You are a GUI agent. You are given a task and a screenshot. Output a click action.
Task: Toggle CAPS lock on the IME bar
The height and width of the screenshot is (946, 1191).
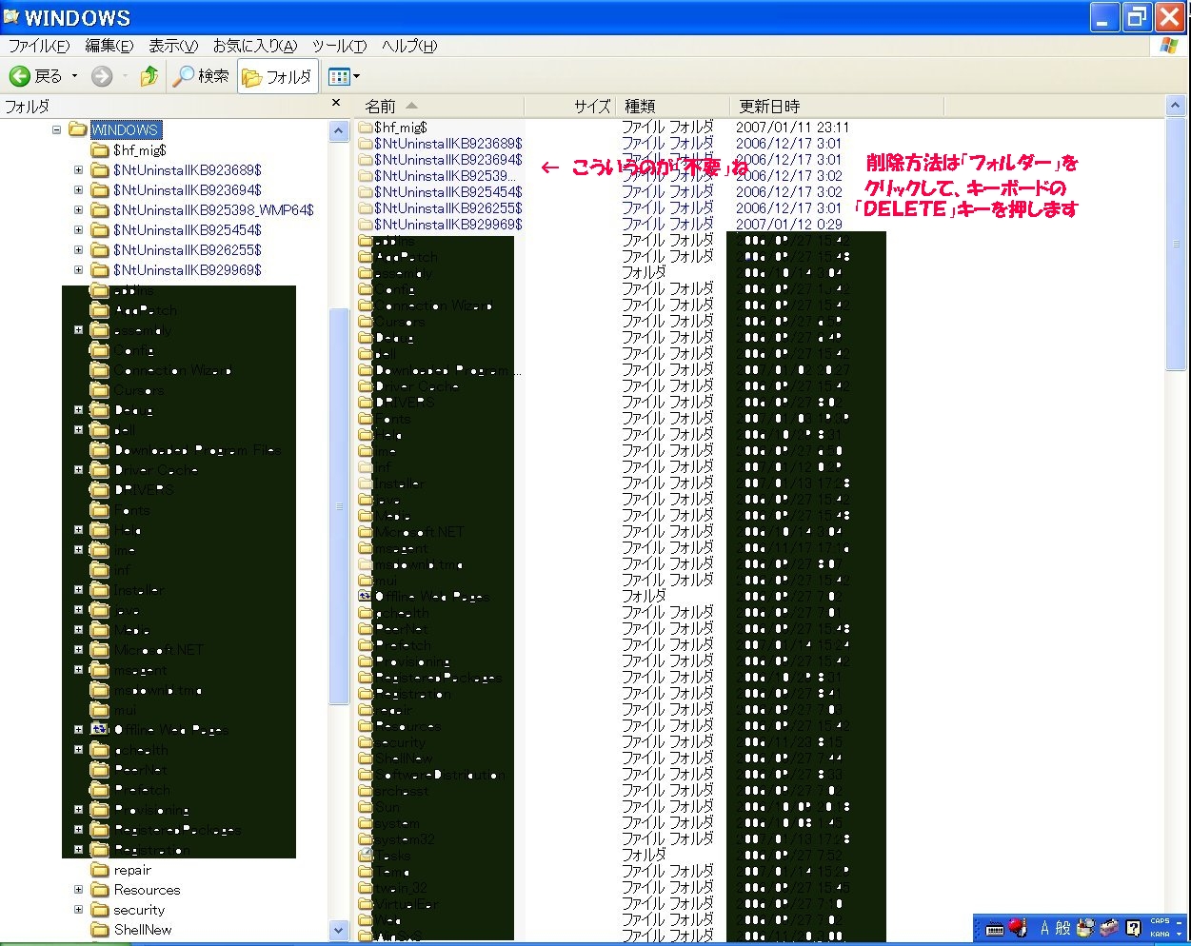[1160, 921]
